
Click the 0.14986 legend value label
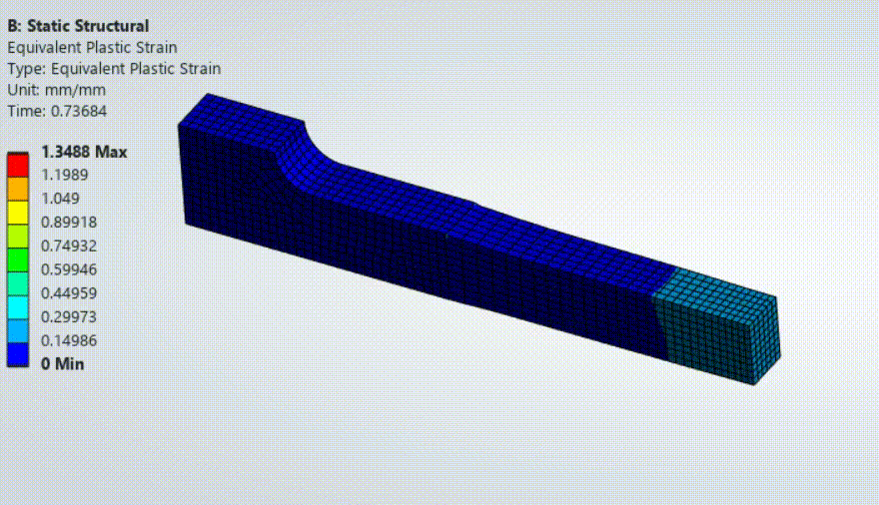[69, 340]
